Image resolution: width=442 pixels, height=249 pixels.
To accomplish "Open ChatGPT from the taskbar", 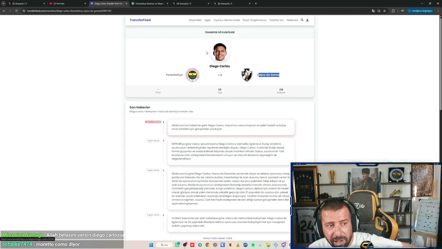I will [x=215, y=245].
